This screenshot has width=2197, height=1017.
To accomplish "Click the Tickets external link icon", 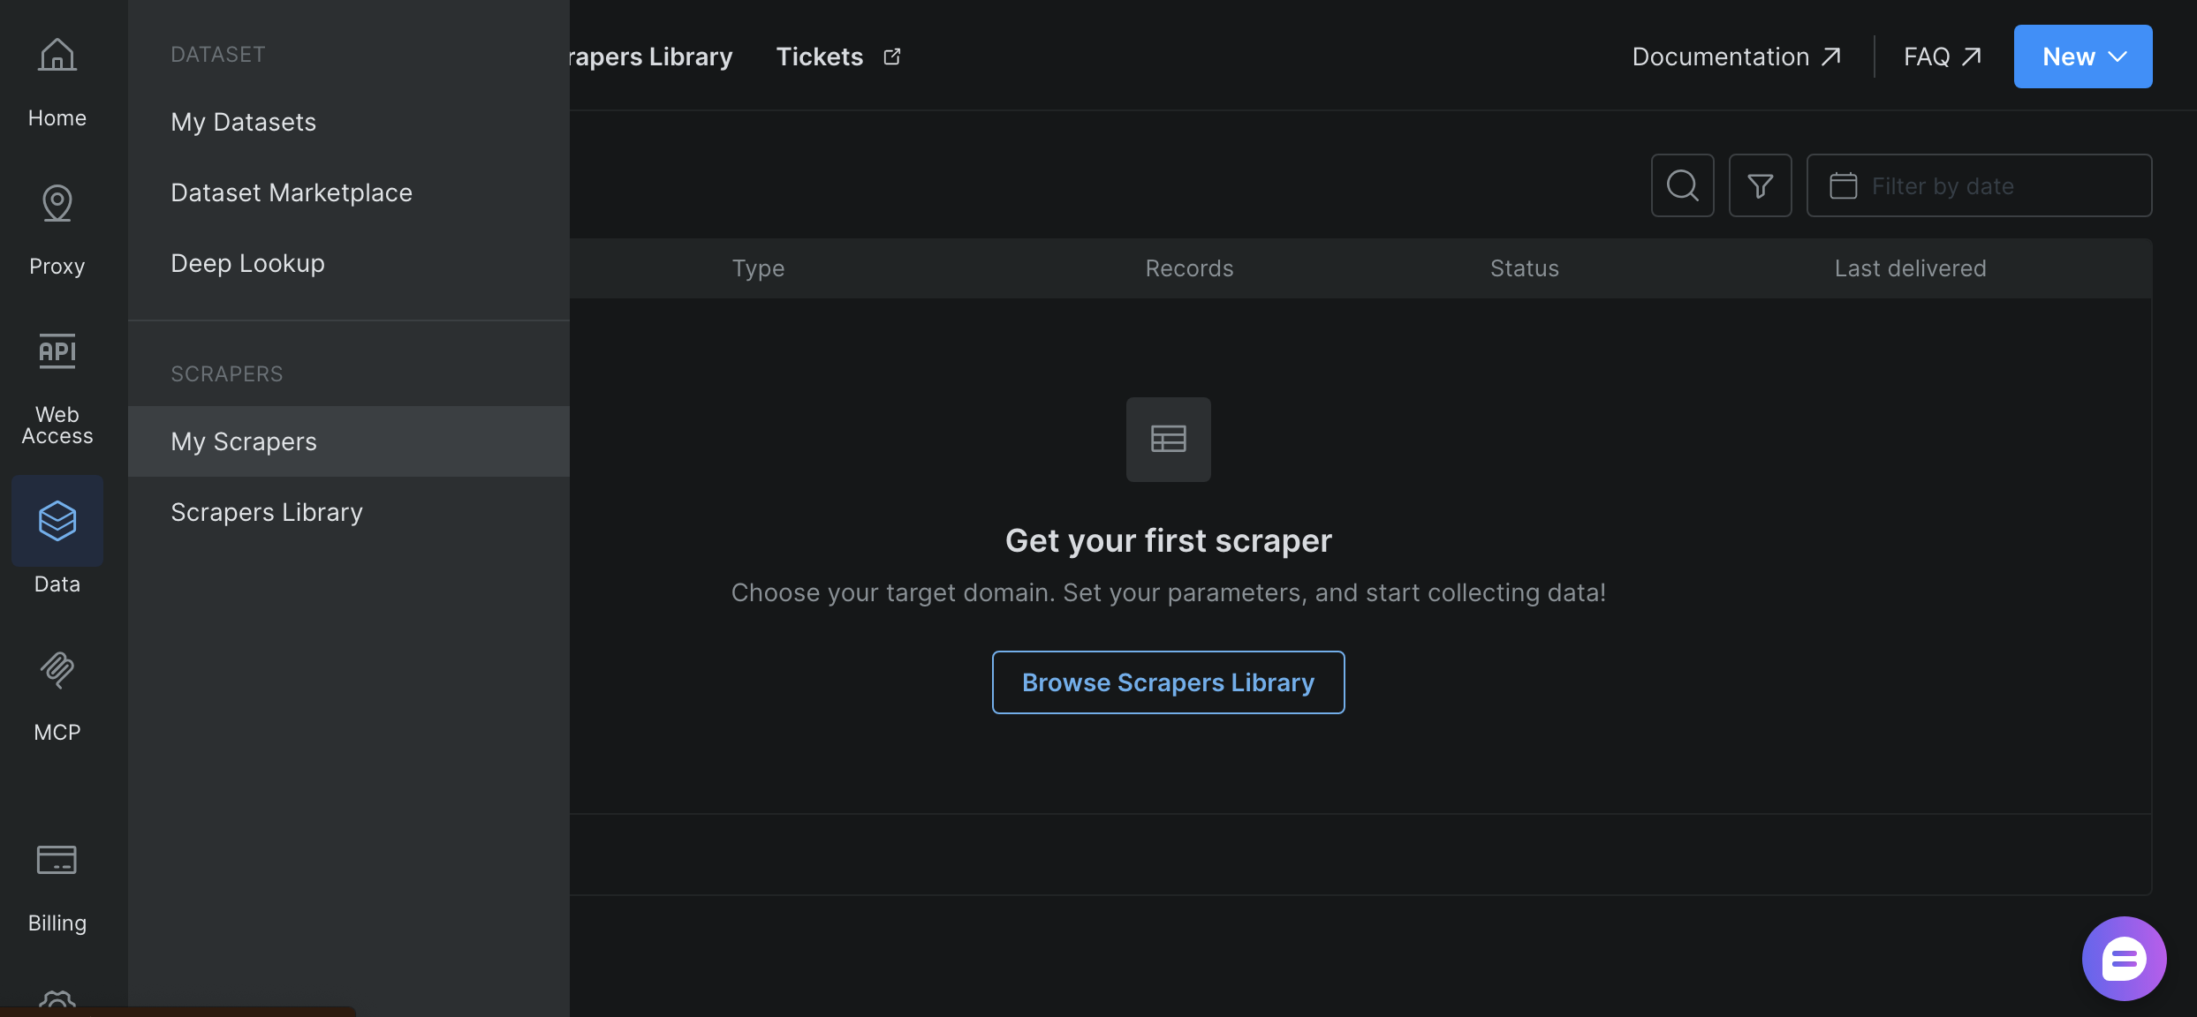I will click(x=892, y=56).
